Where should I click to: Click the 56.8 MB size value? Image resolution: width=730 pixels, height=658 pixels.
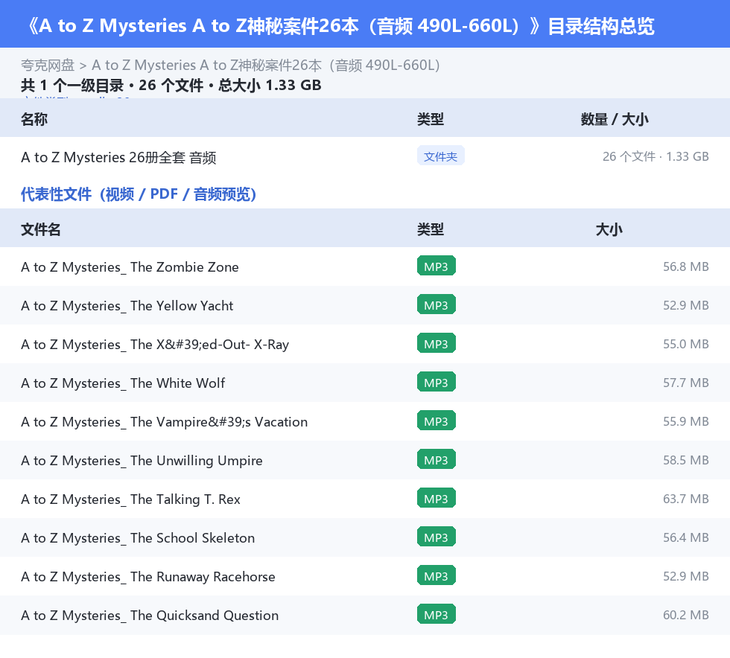(686, 266)
